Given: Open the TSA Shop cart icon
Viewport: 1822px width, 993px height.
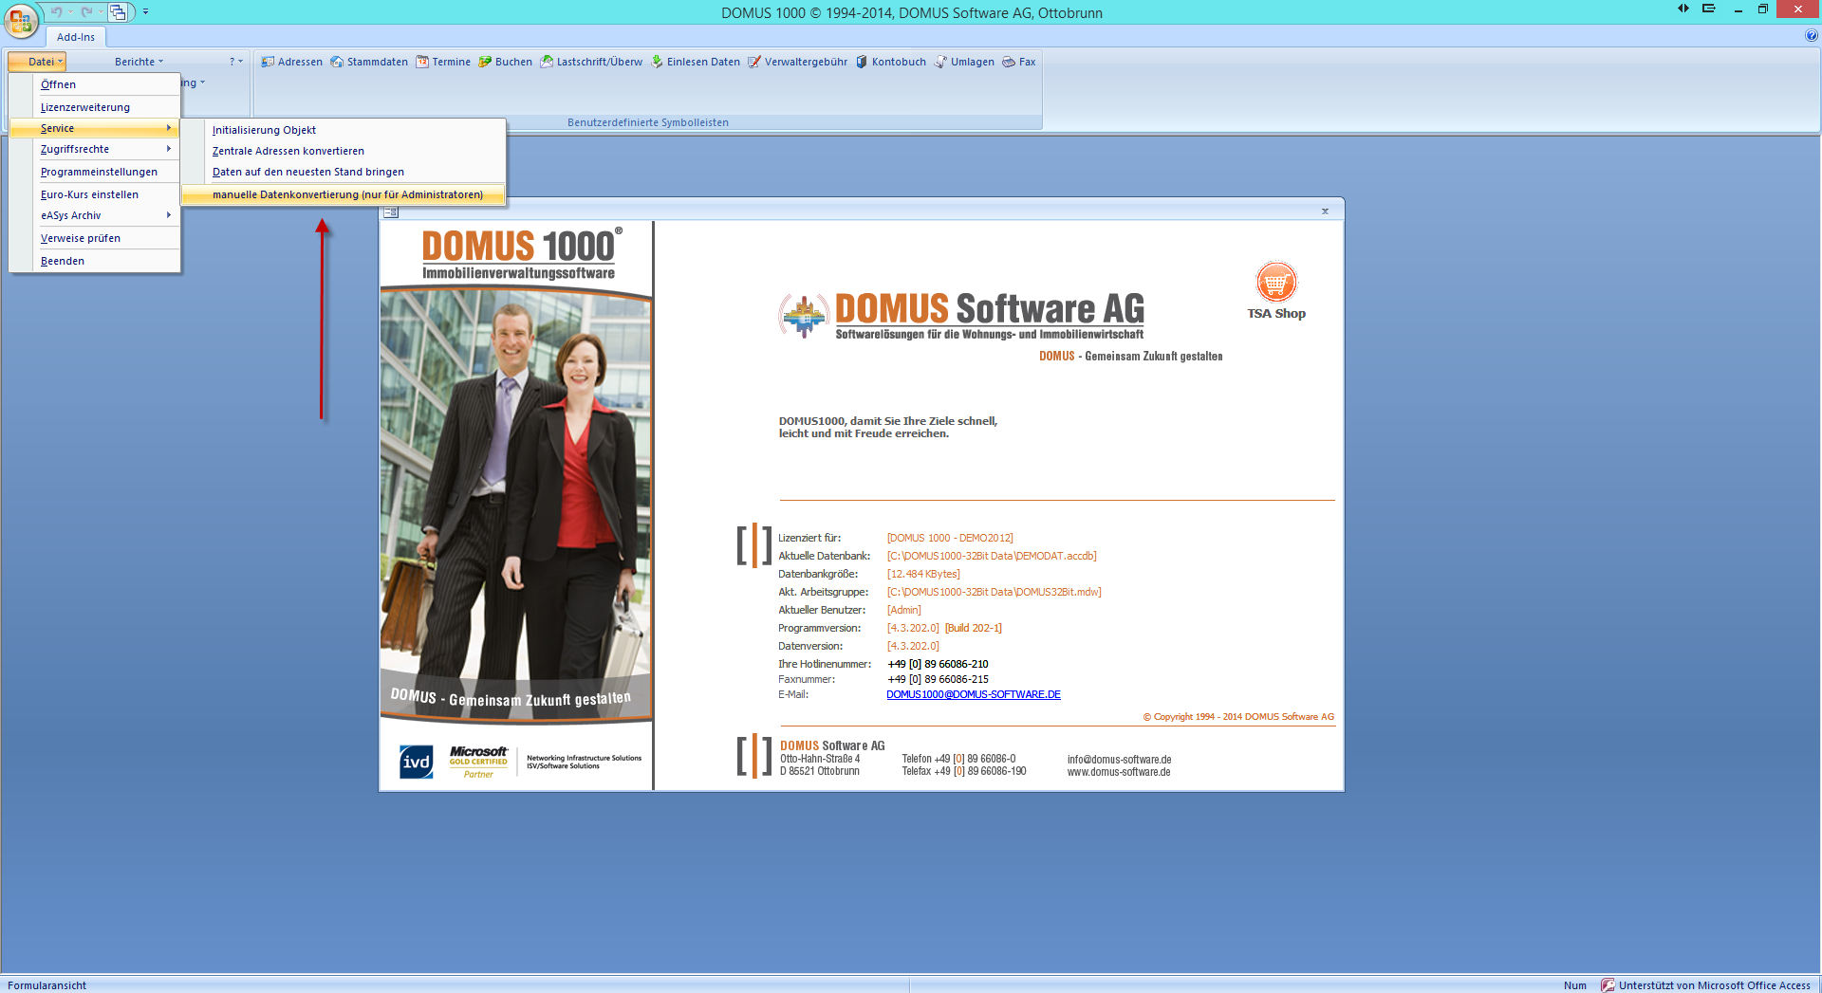Looking at the screenshot, I should (1276, 282).
